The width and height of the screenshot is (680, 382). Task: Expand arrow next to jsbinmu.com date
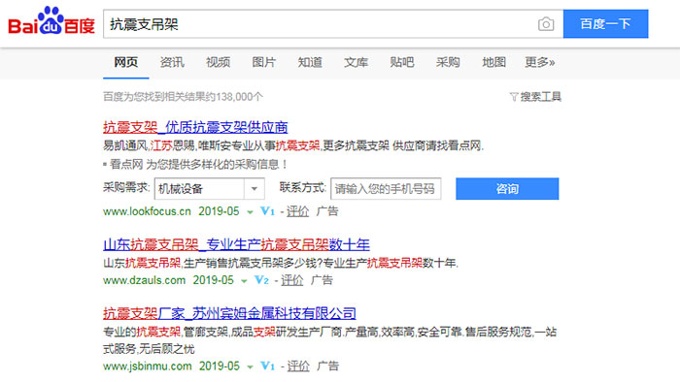pos(251,366)
